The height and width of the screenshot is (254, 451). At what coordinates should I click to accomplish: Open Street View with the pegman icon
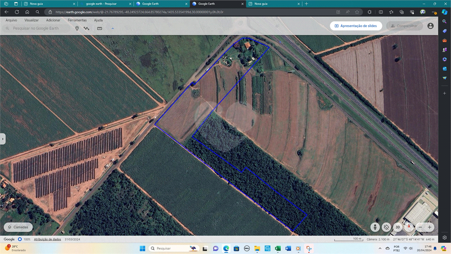point(375,227)
